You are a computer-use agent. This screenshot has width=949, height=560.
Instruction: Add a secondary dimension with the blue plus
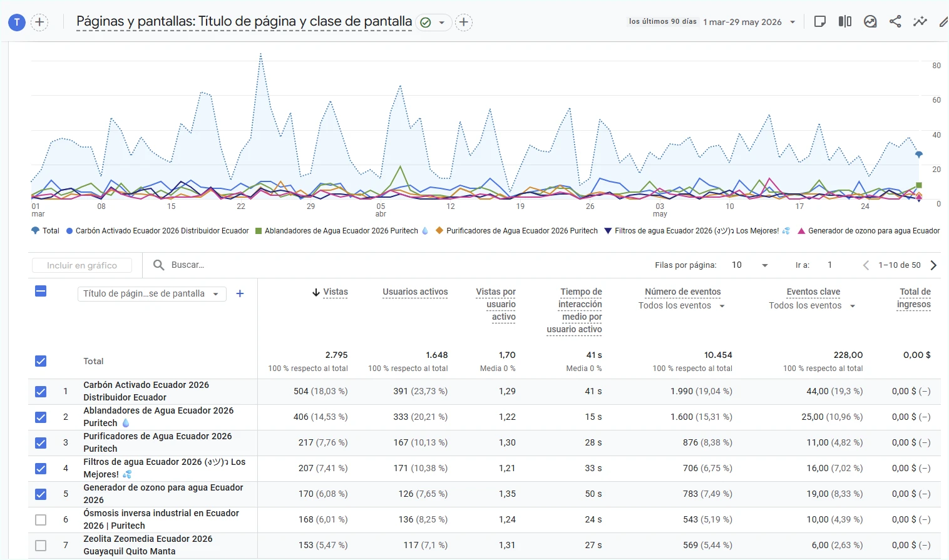[x=240, y=293]
